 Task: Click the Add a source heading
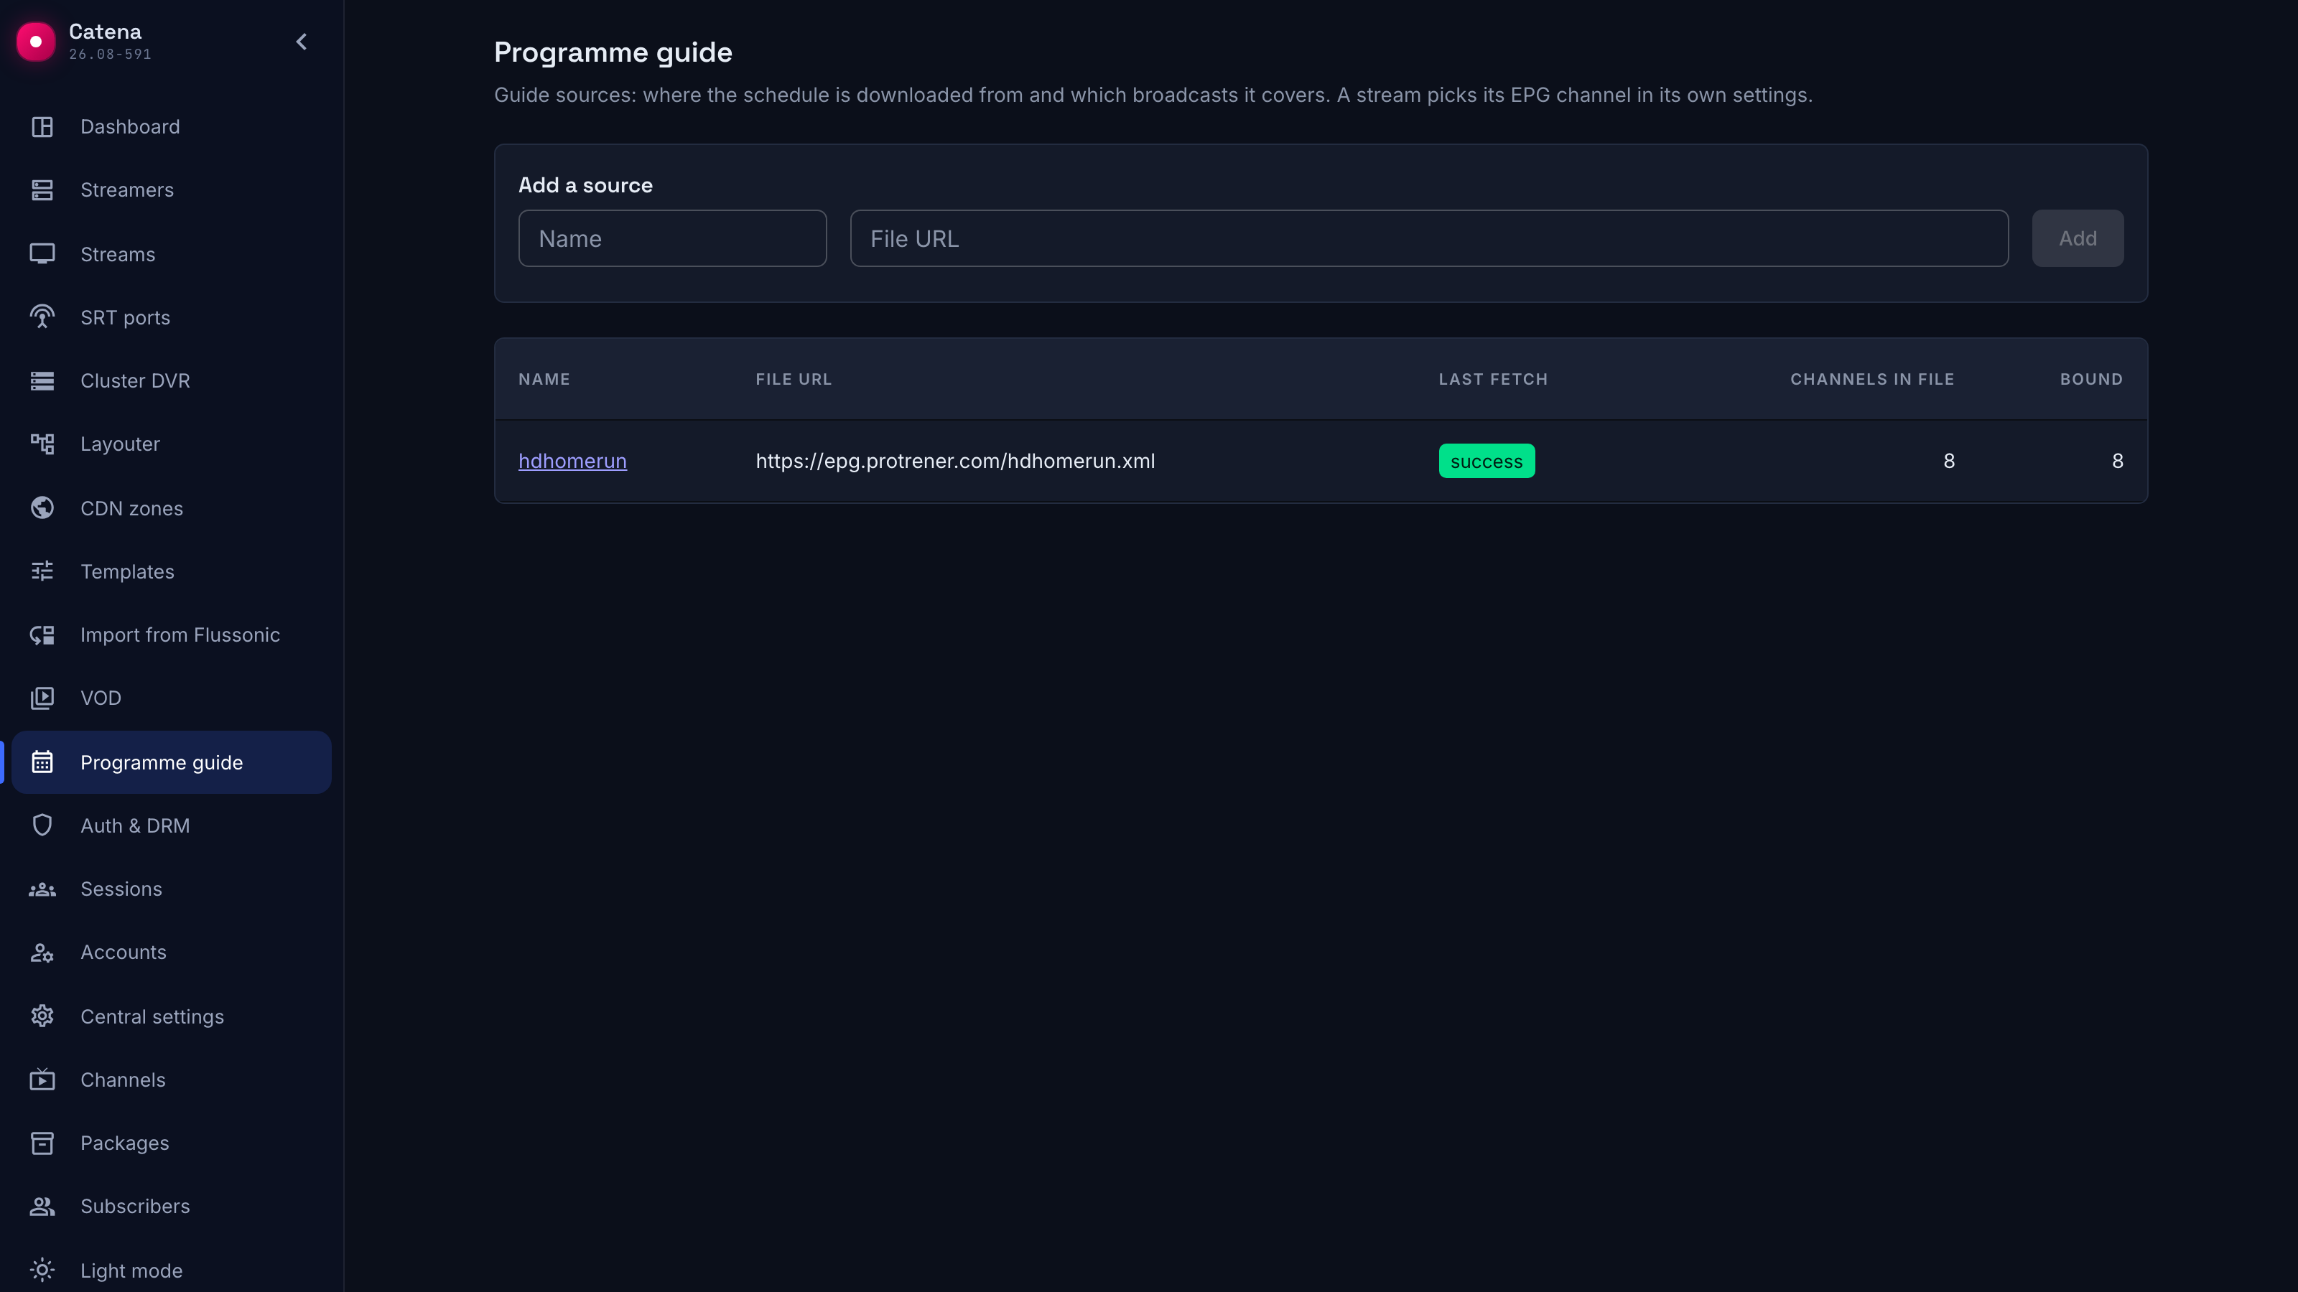pos(585,185)
